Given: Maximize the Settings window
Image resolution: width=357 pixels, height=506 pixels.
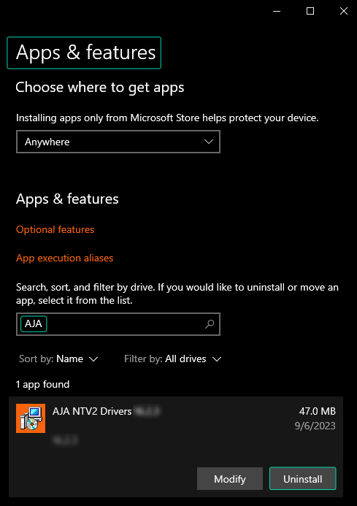Looking at the screenshot, I should point(310,11).
